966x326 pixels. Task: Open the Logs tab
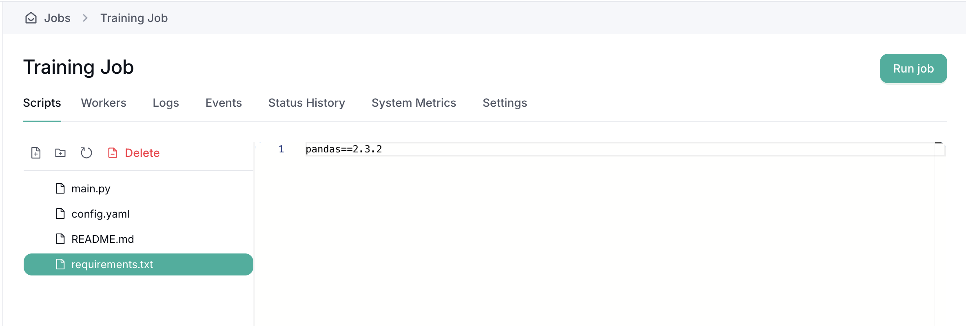(166, 103)
